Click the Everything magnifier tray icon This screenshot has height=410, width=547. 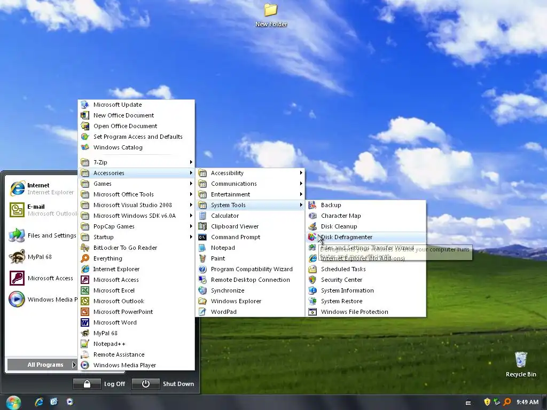coord(507,402)
